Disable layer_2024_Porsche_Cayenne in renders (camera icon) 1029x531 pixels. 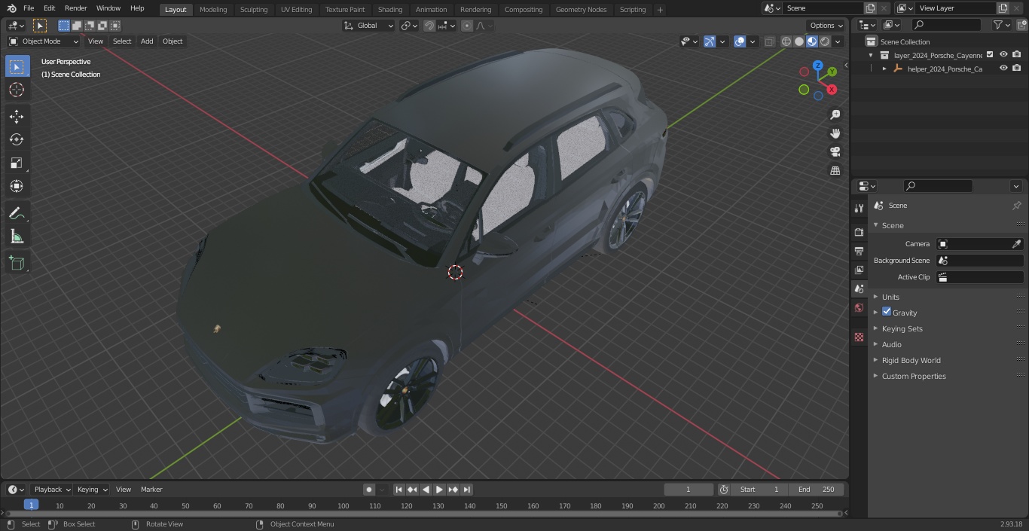pos(1017,54)
